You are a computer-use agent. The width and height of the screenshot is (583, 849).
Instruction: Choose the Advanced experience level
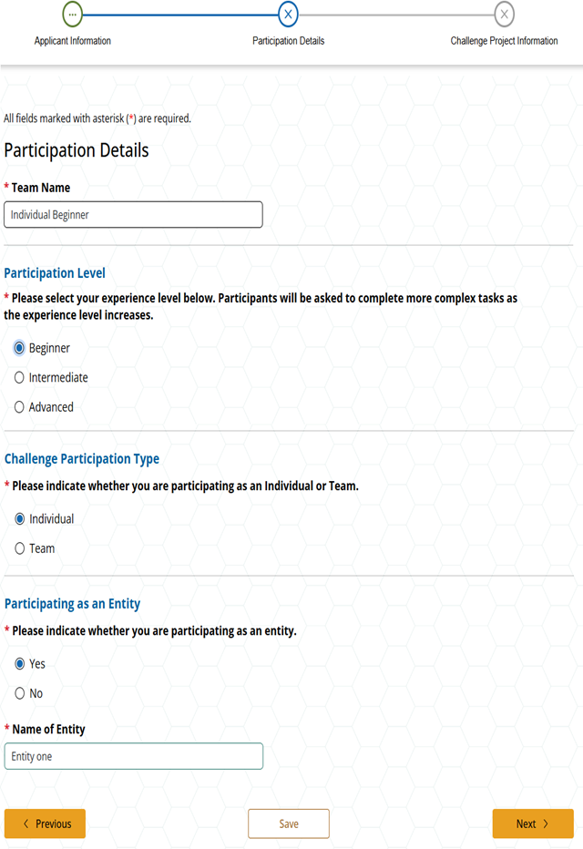[19, 407]
